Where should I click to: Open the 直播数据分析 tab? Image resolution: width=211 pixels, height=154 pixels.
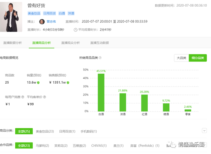coord(13,43)
